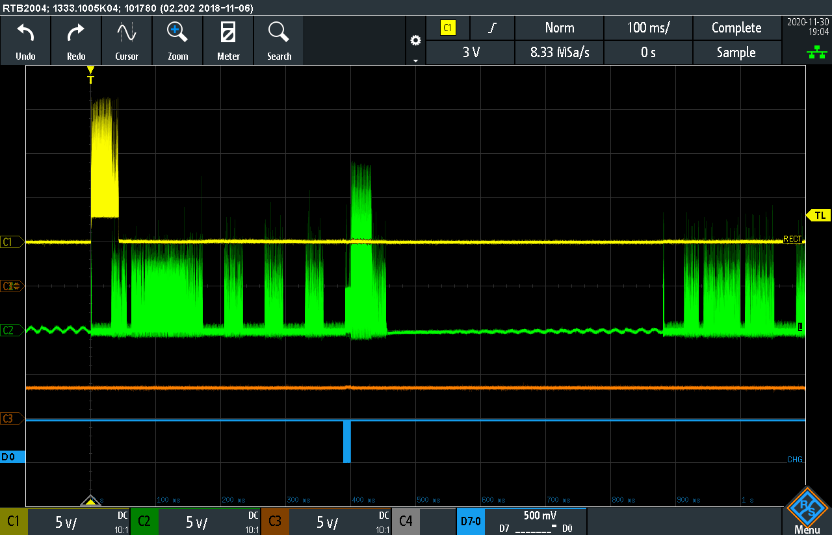This screenshot has width=832, height=535.
Task: Open the Cursor measurement tool
Action: click(127, 41)
